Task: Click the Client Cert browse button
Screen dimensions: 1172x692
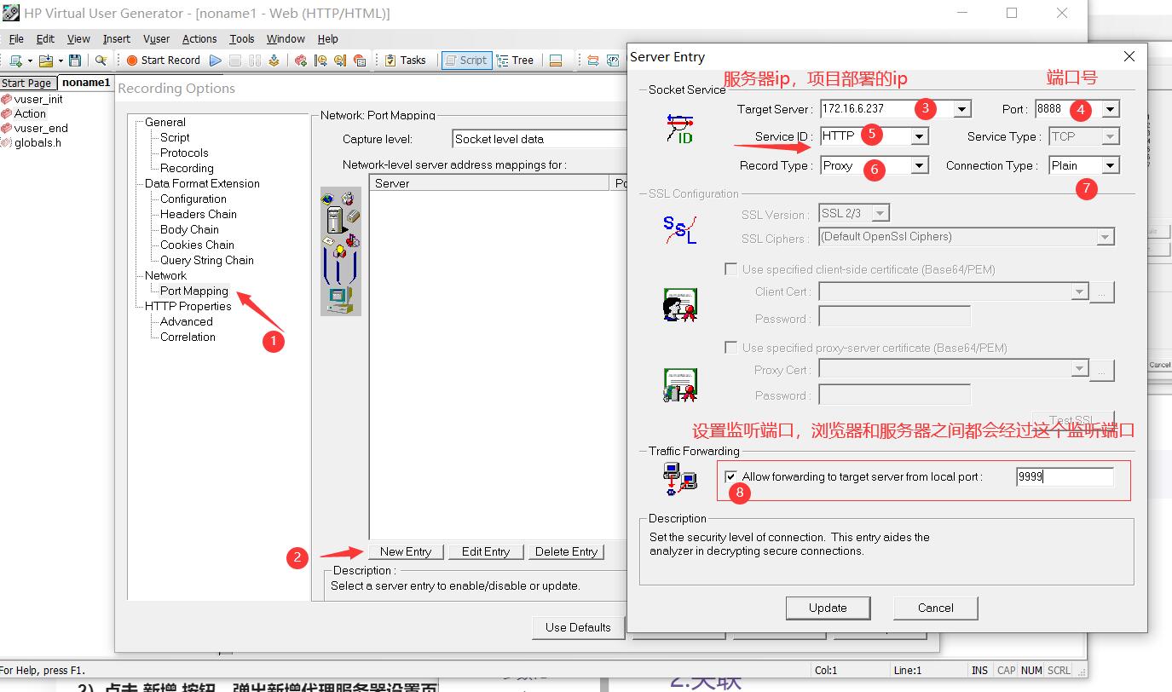Action: pyautogui.click(x=1102, y=292)
